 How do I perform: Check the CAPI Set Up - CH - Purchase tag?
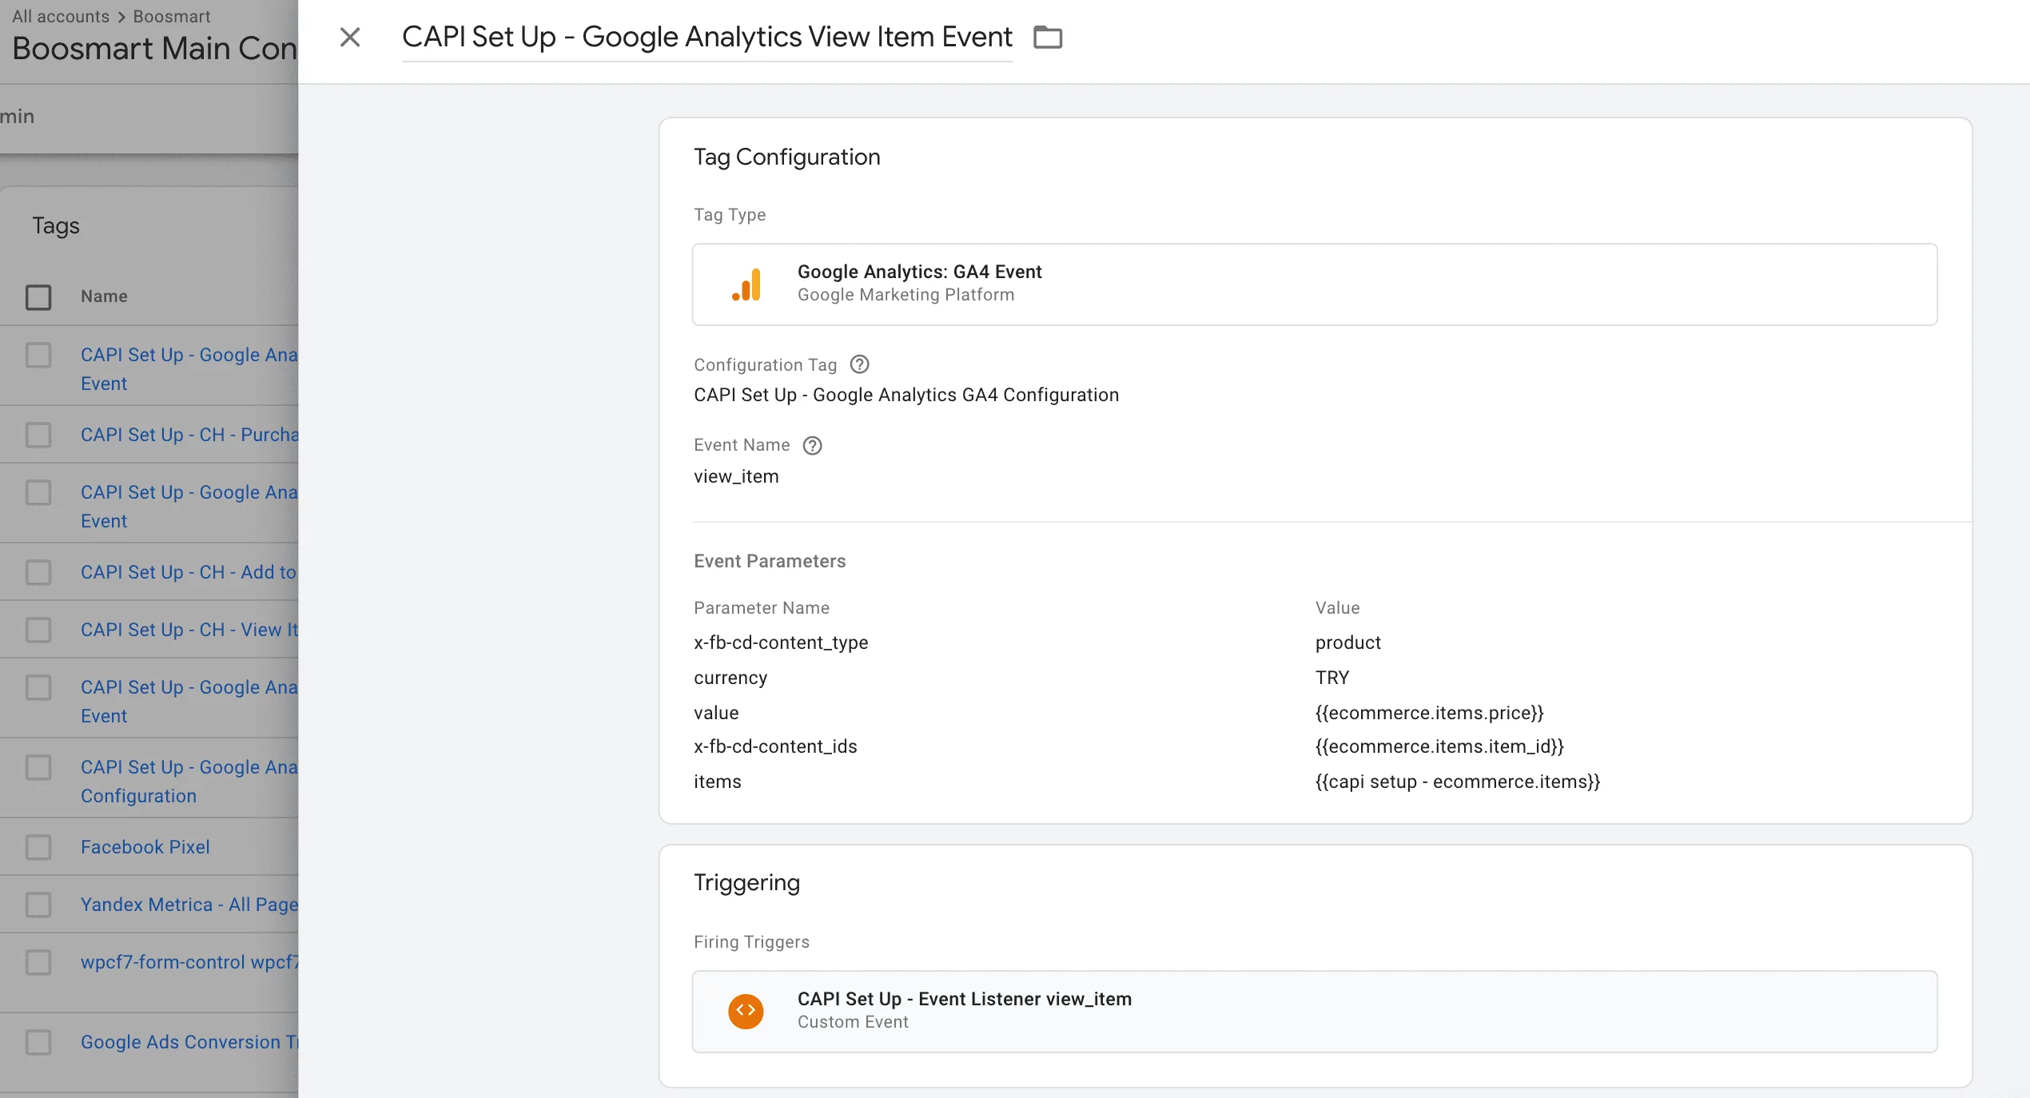click(38, 435)
